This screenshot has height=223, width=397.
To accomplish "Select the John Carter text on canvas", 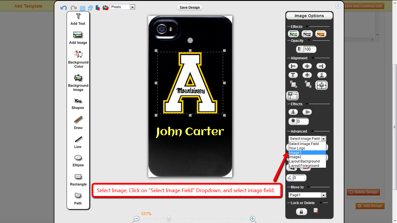I will pyautogui.click(x=190, y=132).
